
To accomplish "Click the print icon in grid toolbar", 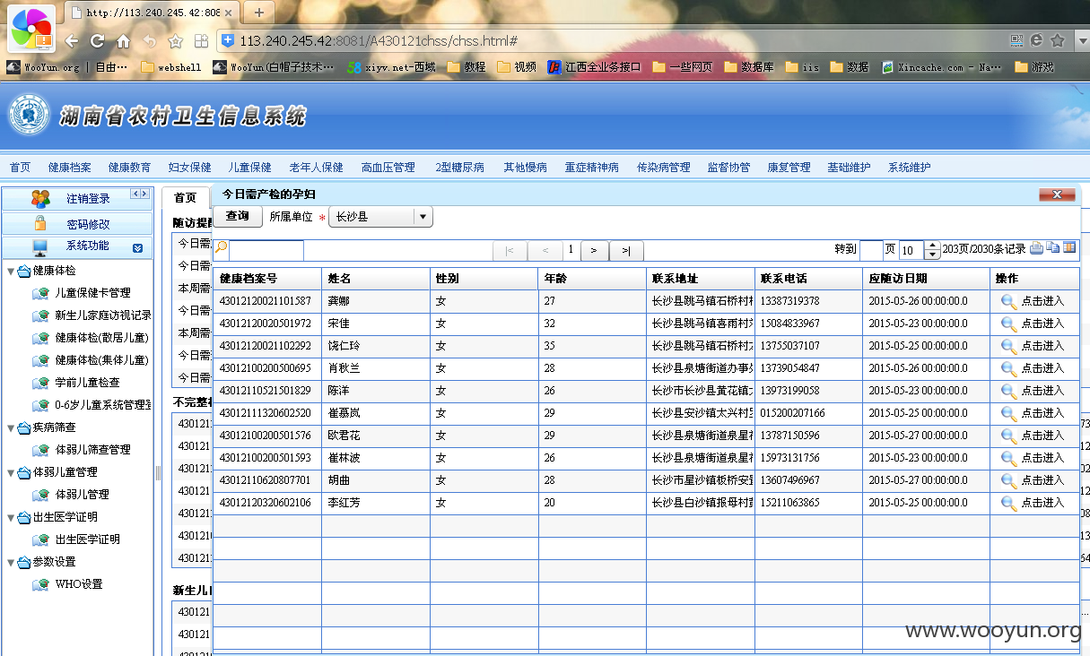I will point(1036,248).
